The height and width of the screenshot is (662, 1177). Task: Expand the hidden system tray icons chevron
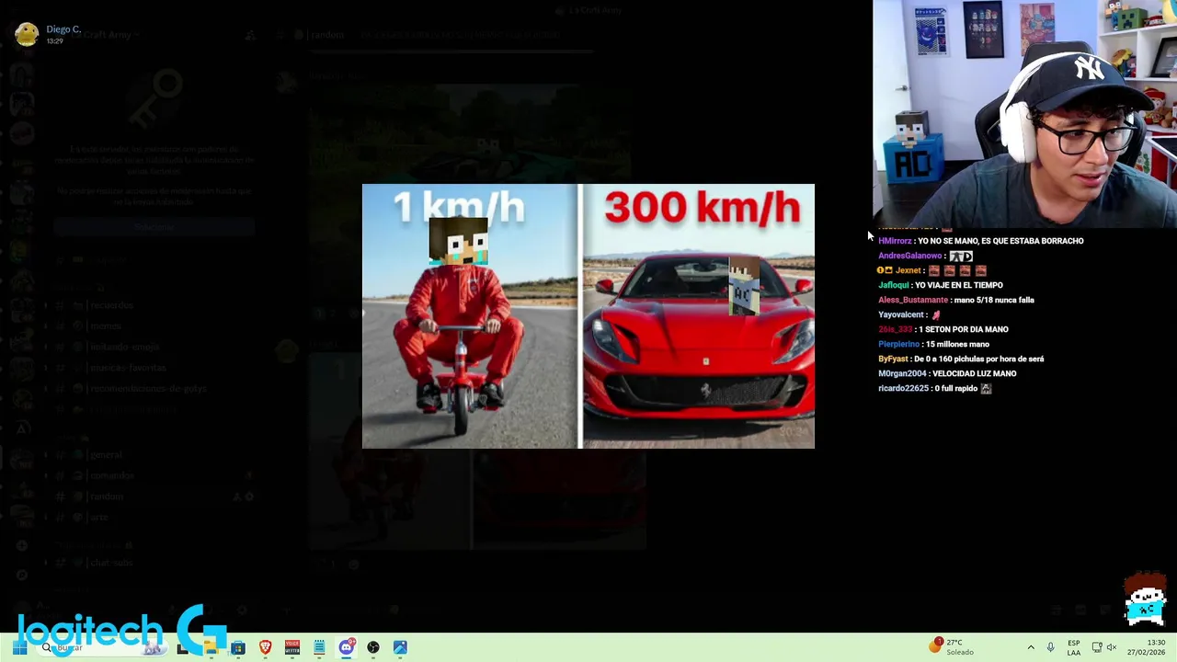point(1031,647)
